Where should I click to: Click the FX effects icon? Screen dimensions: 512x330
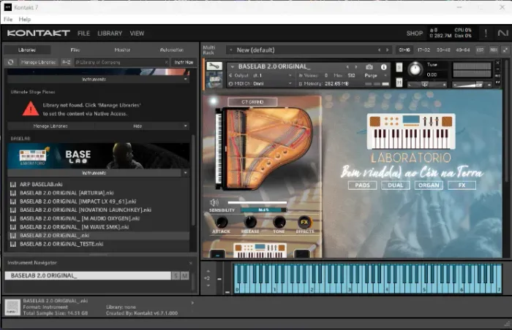click(304, 222)
